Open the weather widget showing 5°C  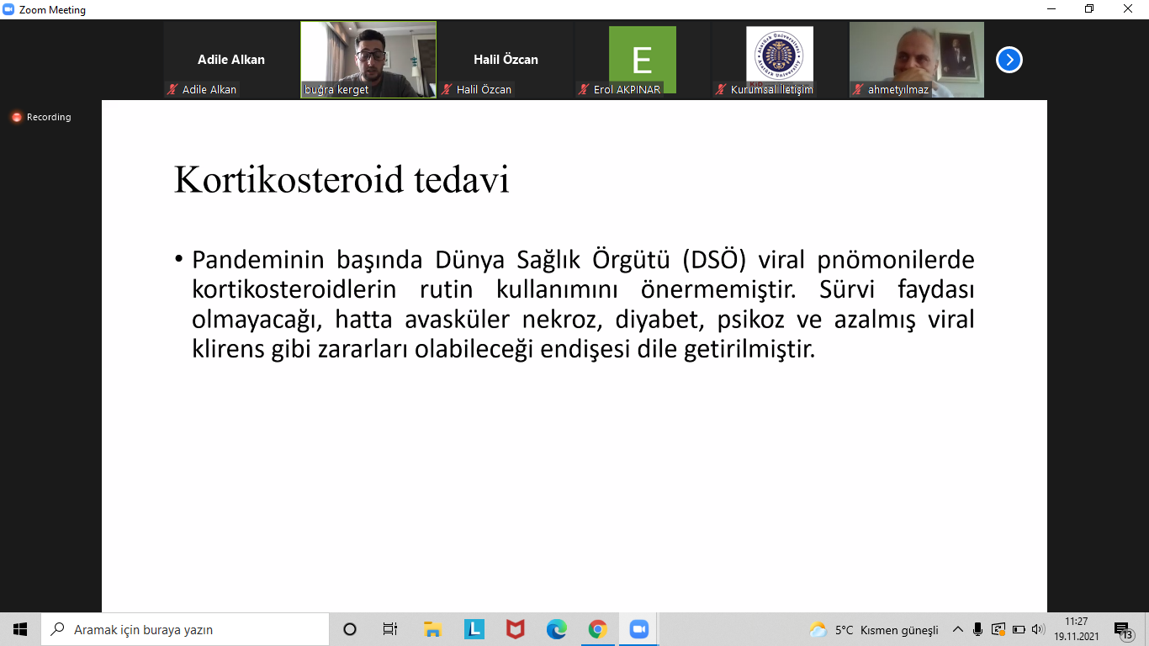[x=873, y=629]
